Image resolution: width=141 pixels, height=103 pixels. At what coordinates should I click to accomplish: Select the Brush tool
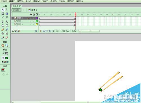(x=7, y=30)
